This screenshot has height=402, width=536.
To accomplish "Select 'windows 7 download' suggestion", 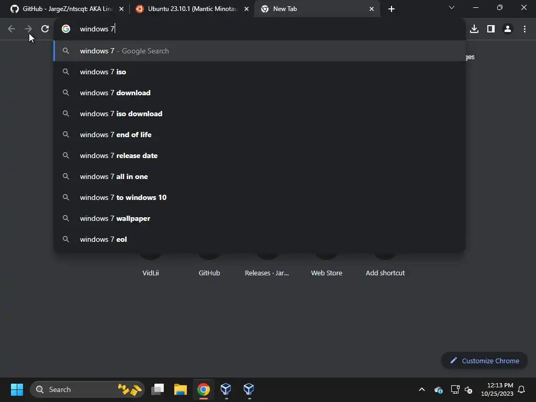I will pos(260,93).
